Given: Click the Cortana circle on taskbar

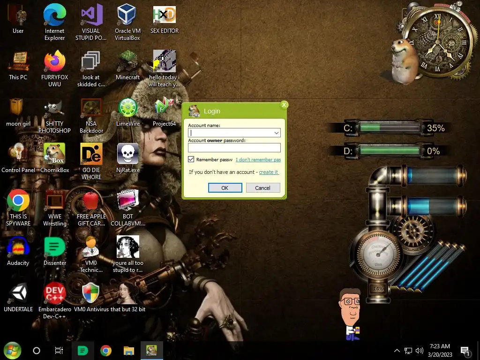Looking at the screenshot, I should (x=37, y=351).
